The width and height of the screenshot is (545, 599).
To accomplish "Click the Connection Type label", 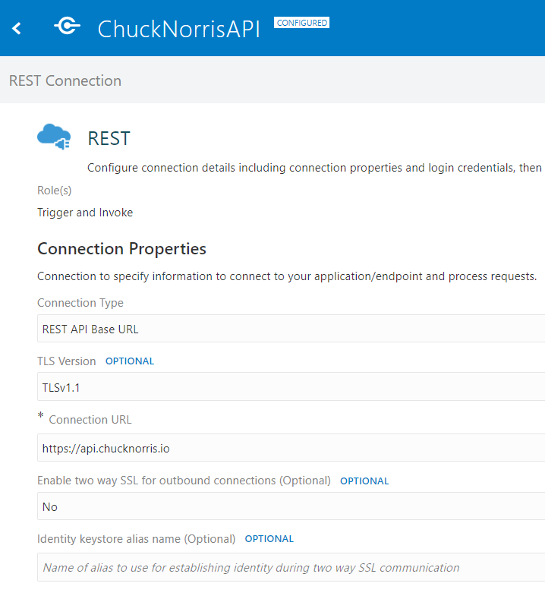I will [80, 303].
